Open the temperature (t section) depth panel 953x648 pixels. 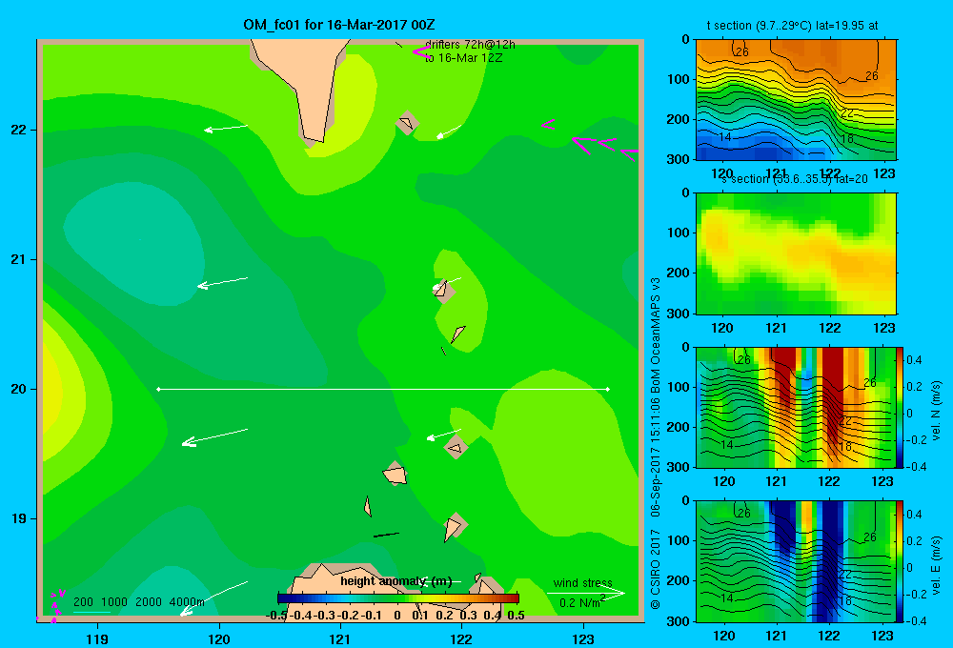pos(796,99)
